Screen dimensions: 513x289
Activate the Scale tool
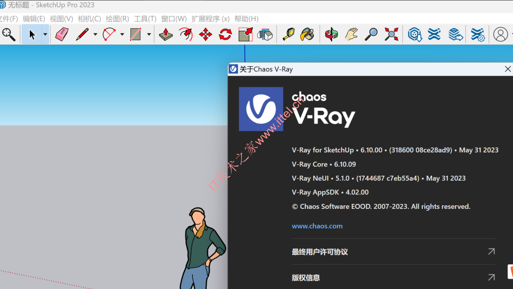pos(245,34)
